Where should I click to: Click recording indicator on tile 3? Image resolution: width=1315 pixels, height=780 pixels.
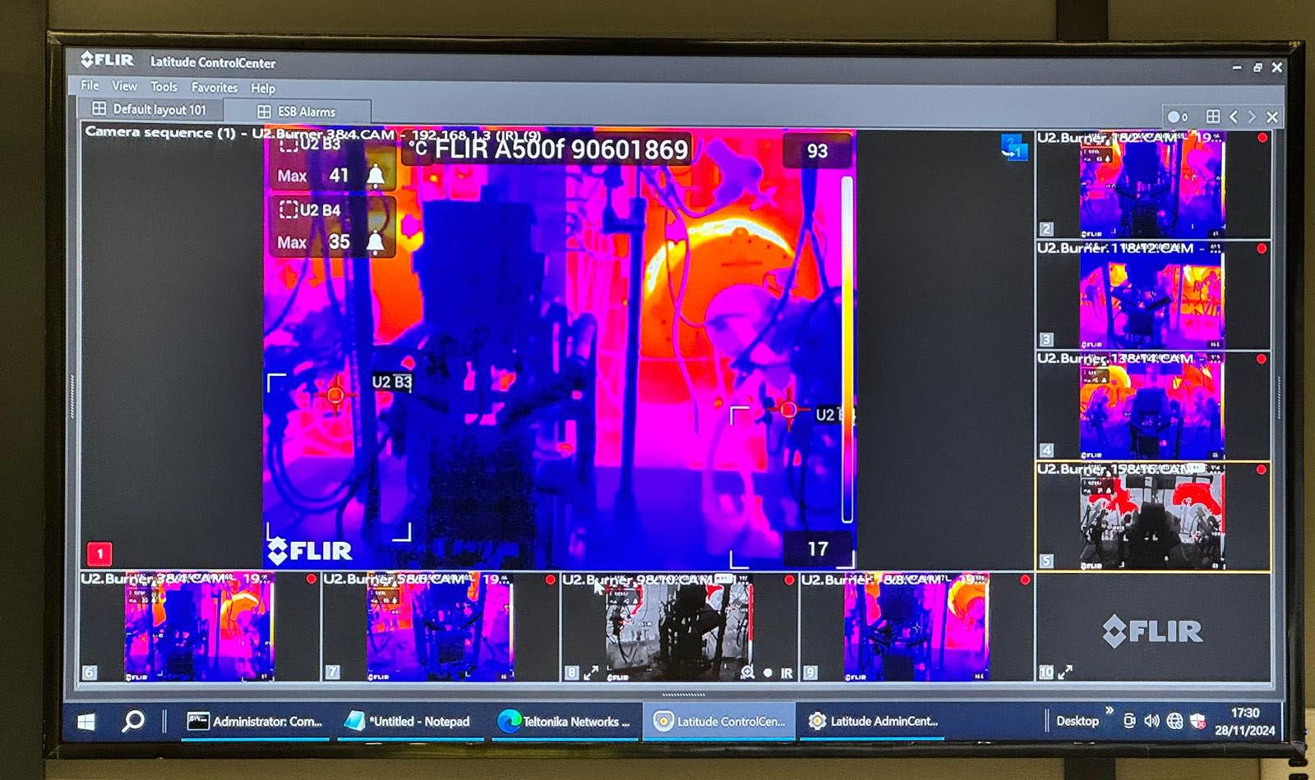pos(1262,249)
